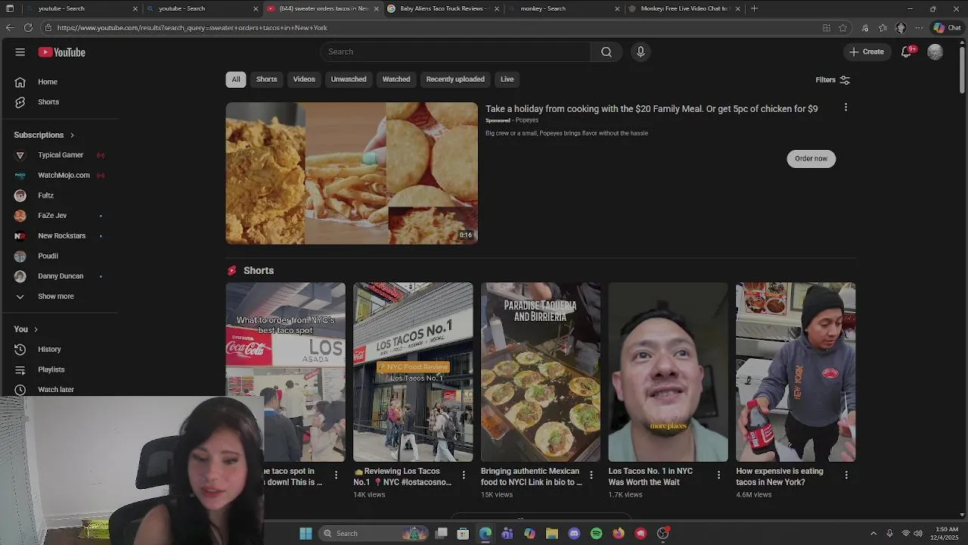Open the YouTube hamburger guide menu
The height and width of the screenshot is (545, 968).
[x=20, y=52]
